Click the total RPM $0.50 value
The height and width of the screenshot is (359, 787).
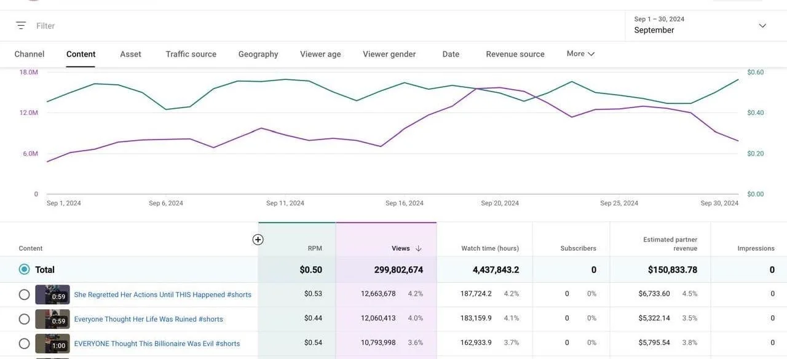[311, 269]
